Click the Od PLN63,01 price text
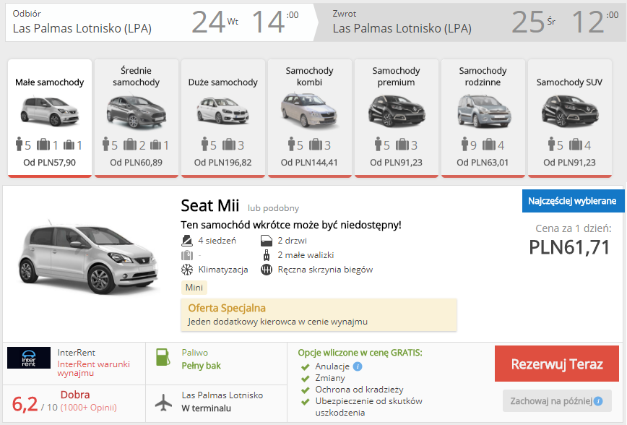This screenshot has width=627, height=425. 483,163
